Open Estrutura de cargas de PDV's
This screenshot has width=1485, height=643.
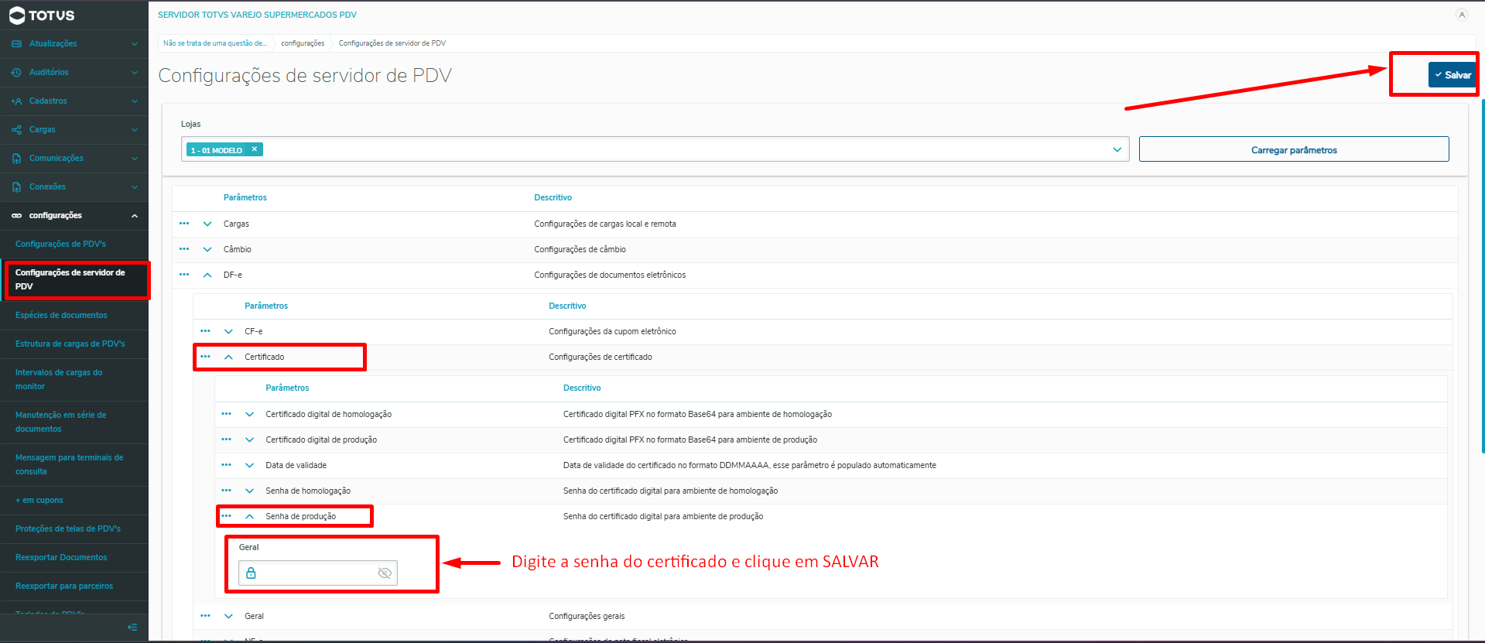[70, 344]
